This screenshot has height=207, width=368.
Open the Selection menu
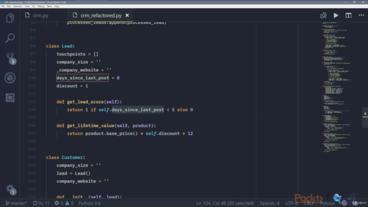(x=18, y=6)
